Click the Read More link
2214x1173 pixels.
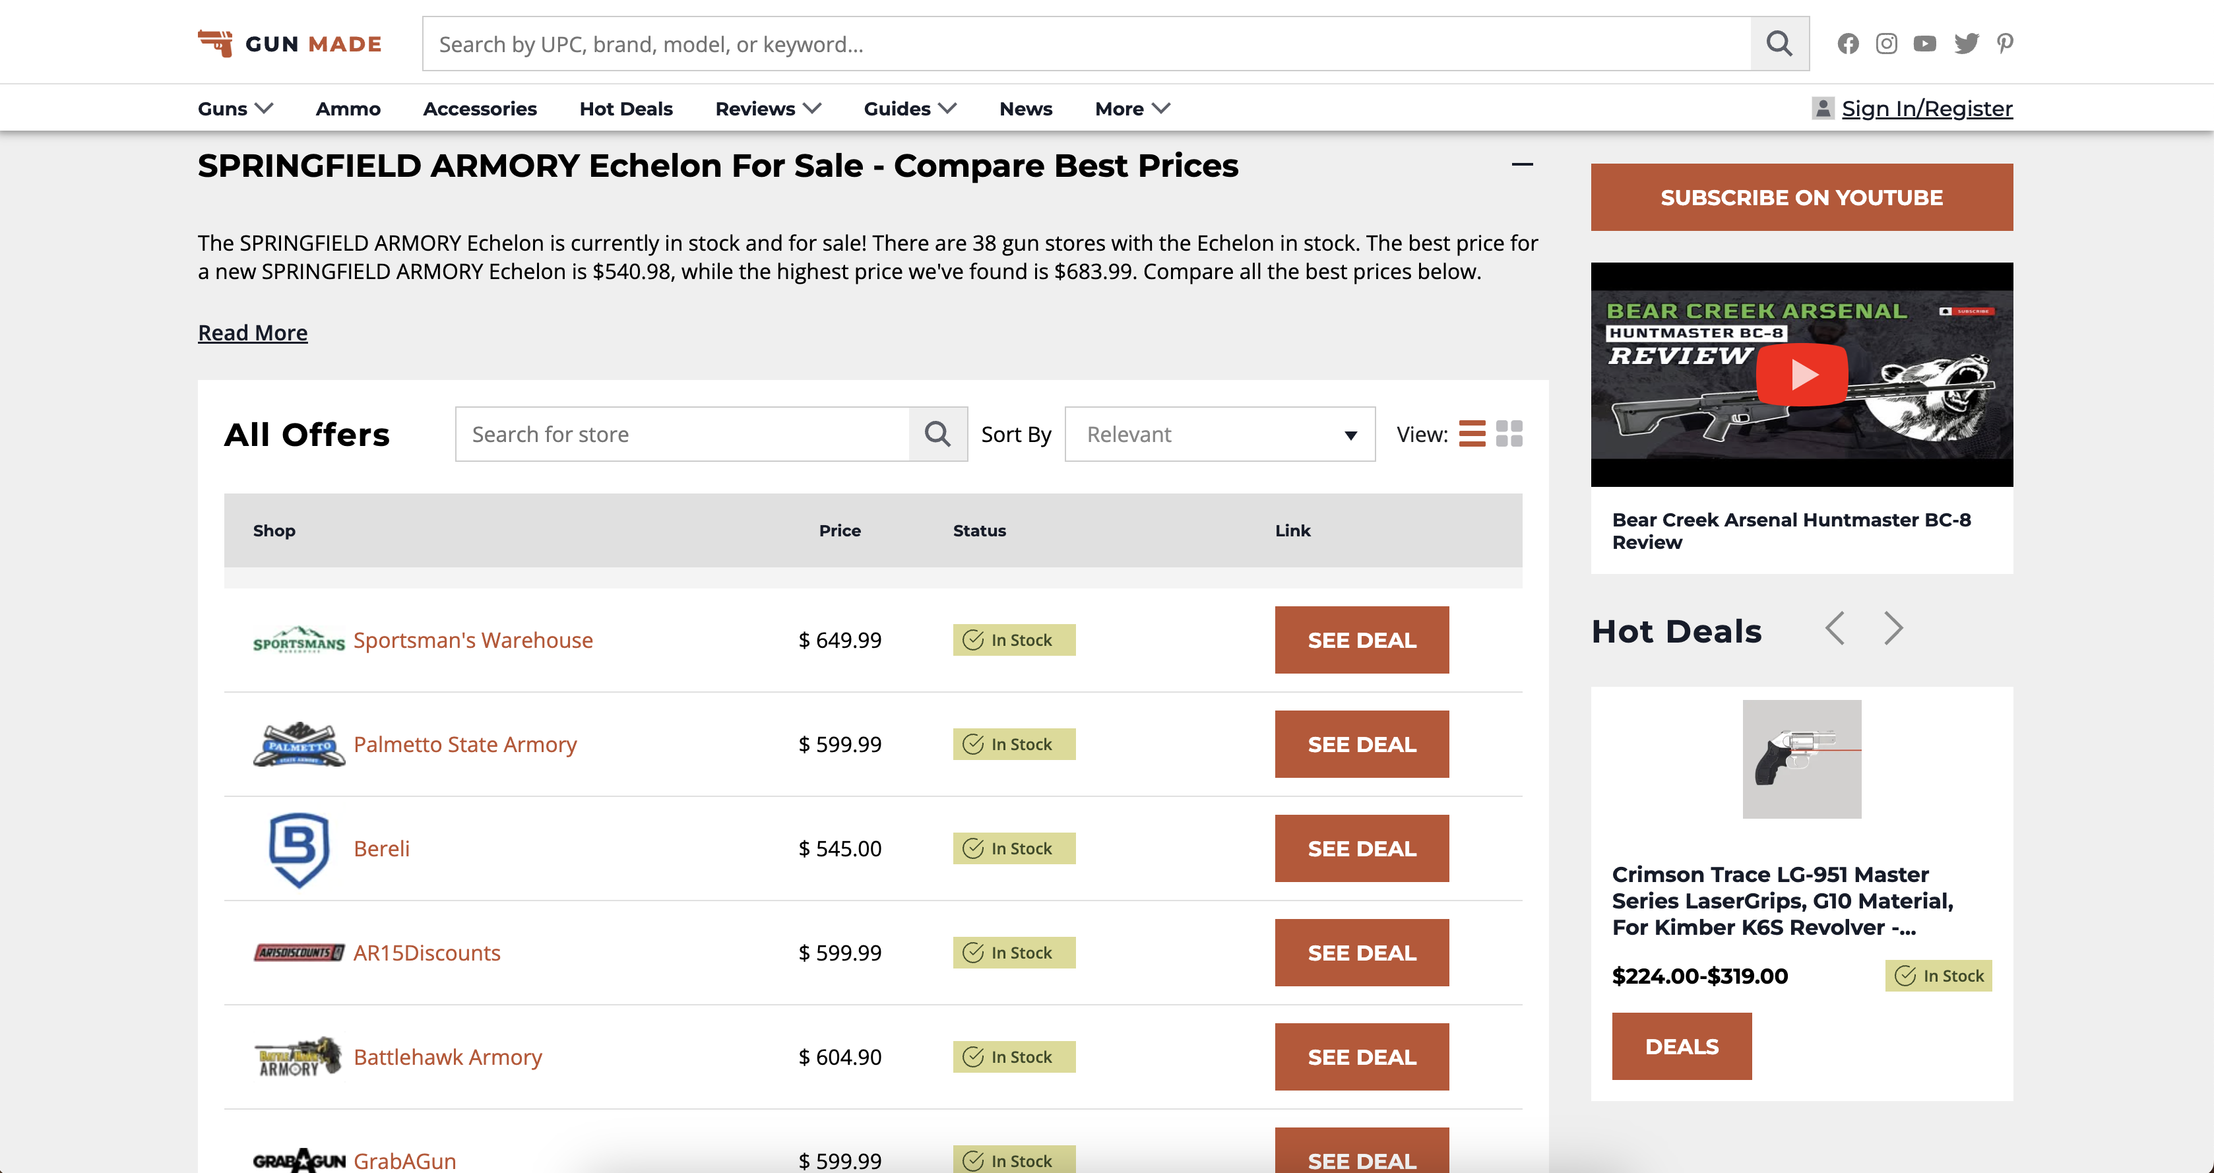click(x=253, y=333)
